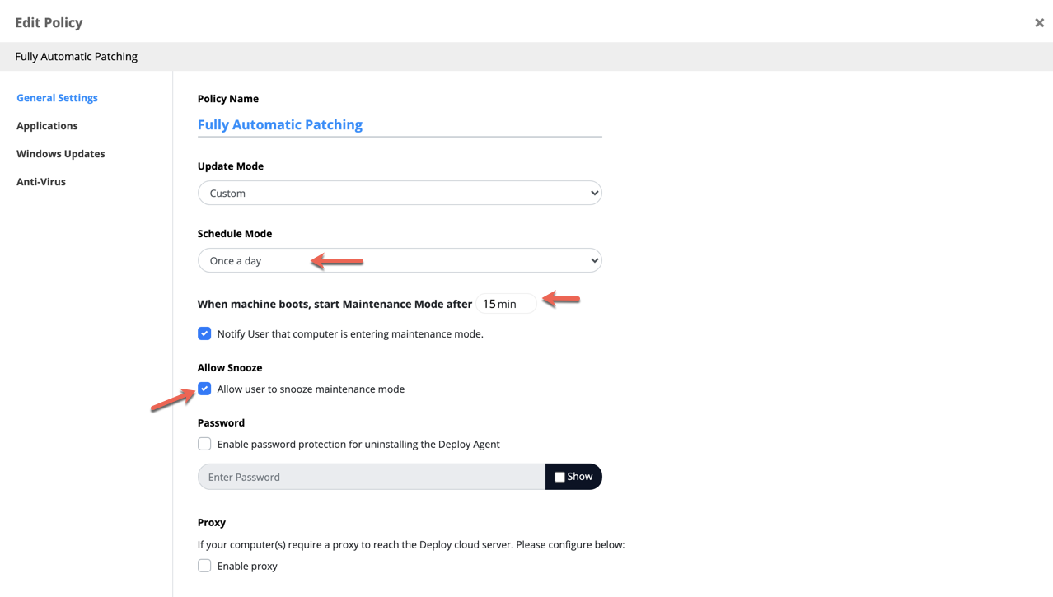1053x597 pixels.
Task: Click the Policy Name label
Action: click(x=228, y=99)
